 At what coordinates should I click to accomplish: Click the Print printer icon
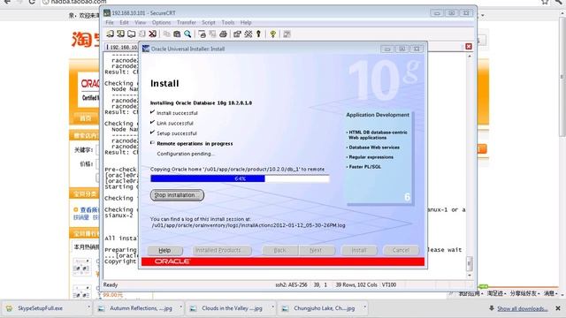tap(223, 34)
